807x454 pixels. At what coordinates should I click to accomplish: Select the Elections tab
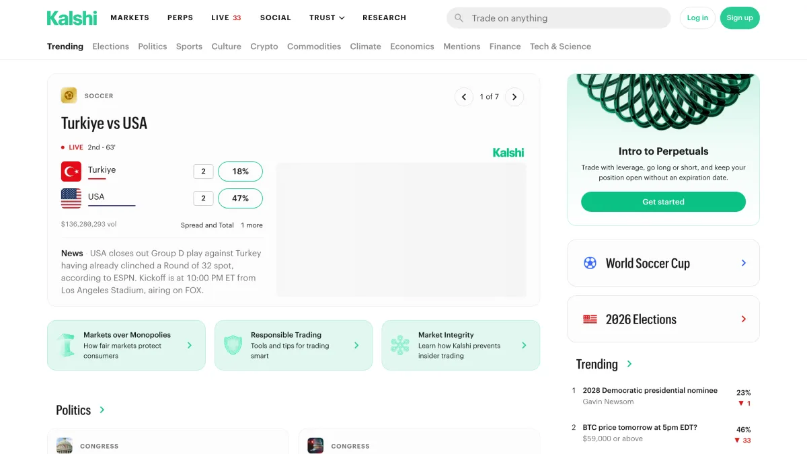click(x=111, y=46)
